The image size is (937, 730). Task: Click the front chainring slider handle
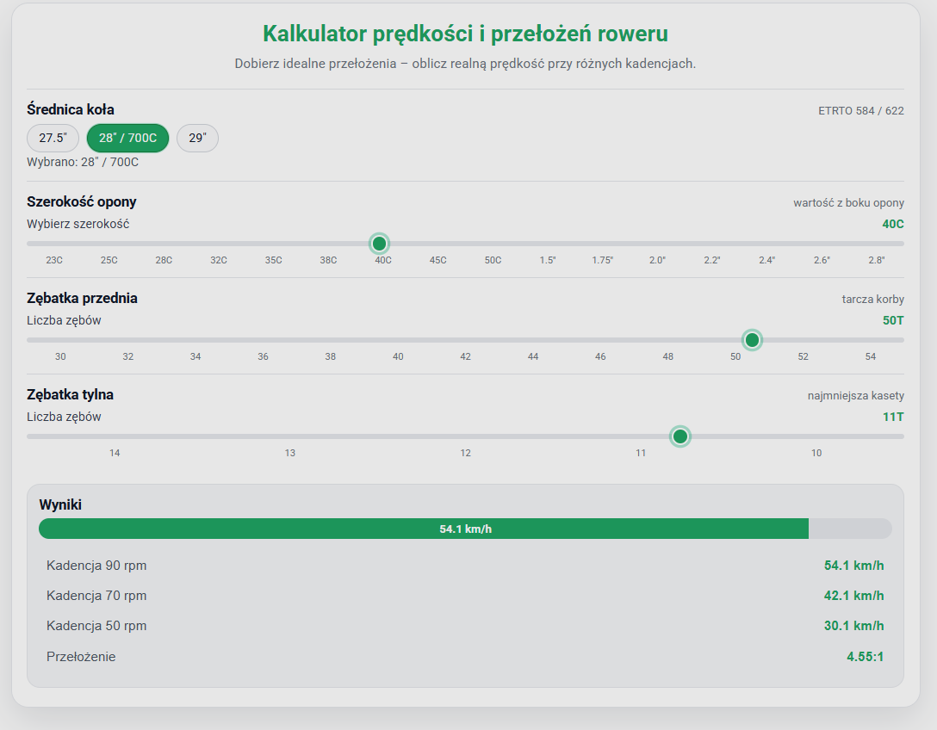pyautogui.click(x=752, y=340)
